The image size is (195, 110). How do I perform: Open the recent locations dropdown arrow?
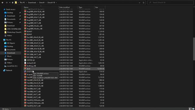10,3
